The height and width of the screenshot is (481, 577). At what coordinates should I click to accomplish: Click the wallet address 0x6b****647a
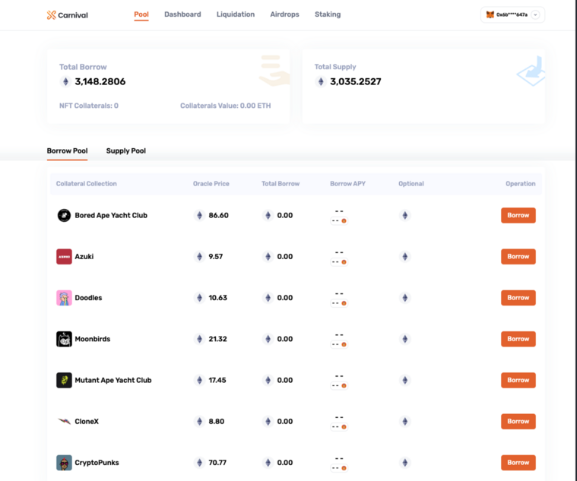(x=512, y=14)
